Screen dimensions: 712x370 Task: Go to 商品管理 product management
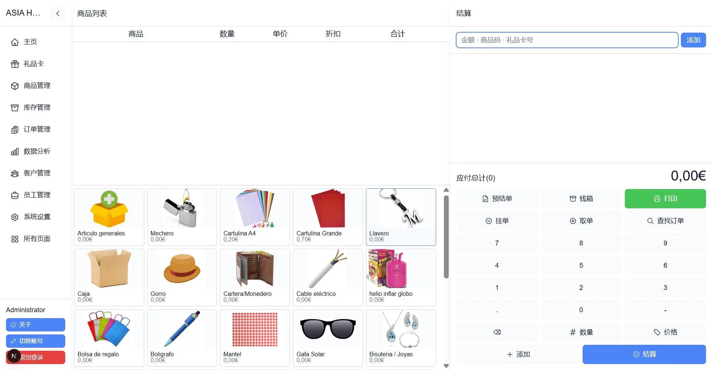point(36,86)
